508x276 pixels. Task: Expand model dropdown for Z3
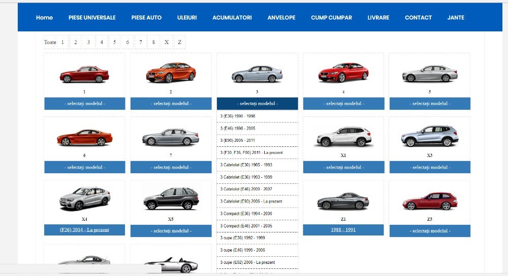click(430, 231)
